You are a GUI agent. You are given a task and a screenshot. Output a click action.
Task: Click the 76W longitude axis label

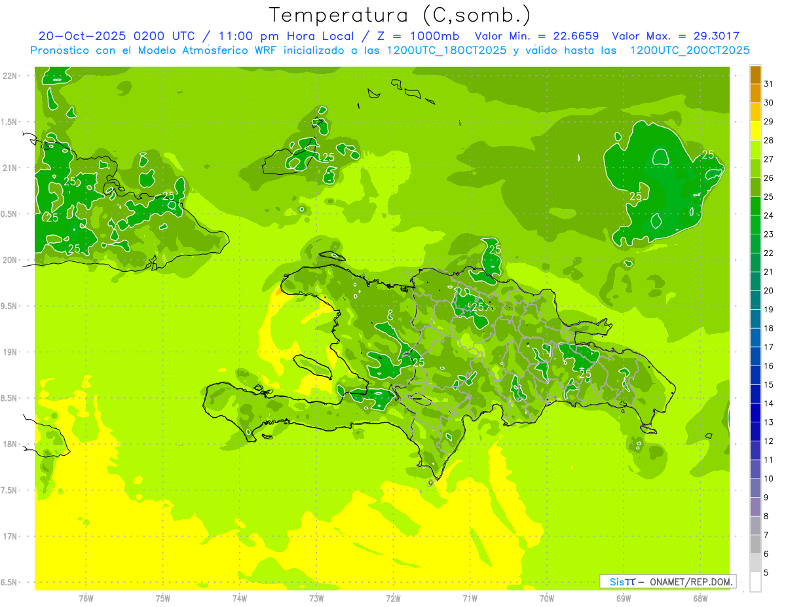[x=86, y=598]
